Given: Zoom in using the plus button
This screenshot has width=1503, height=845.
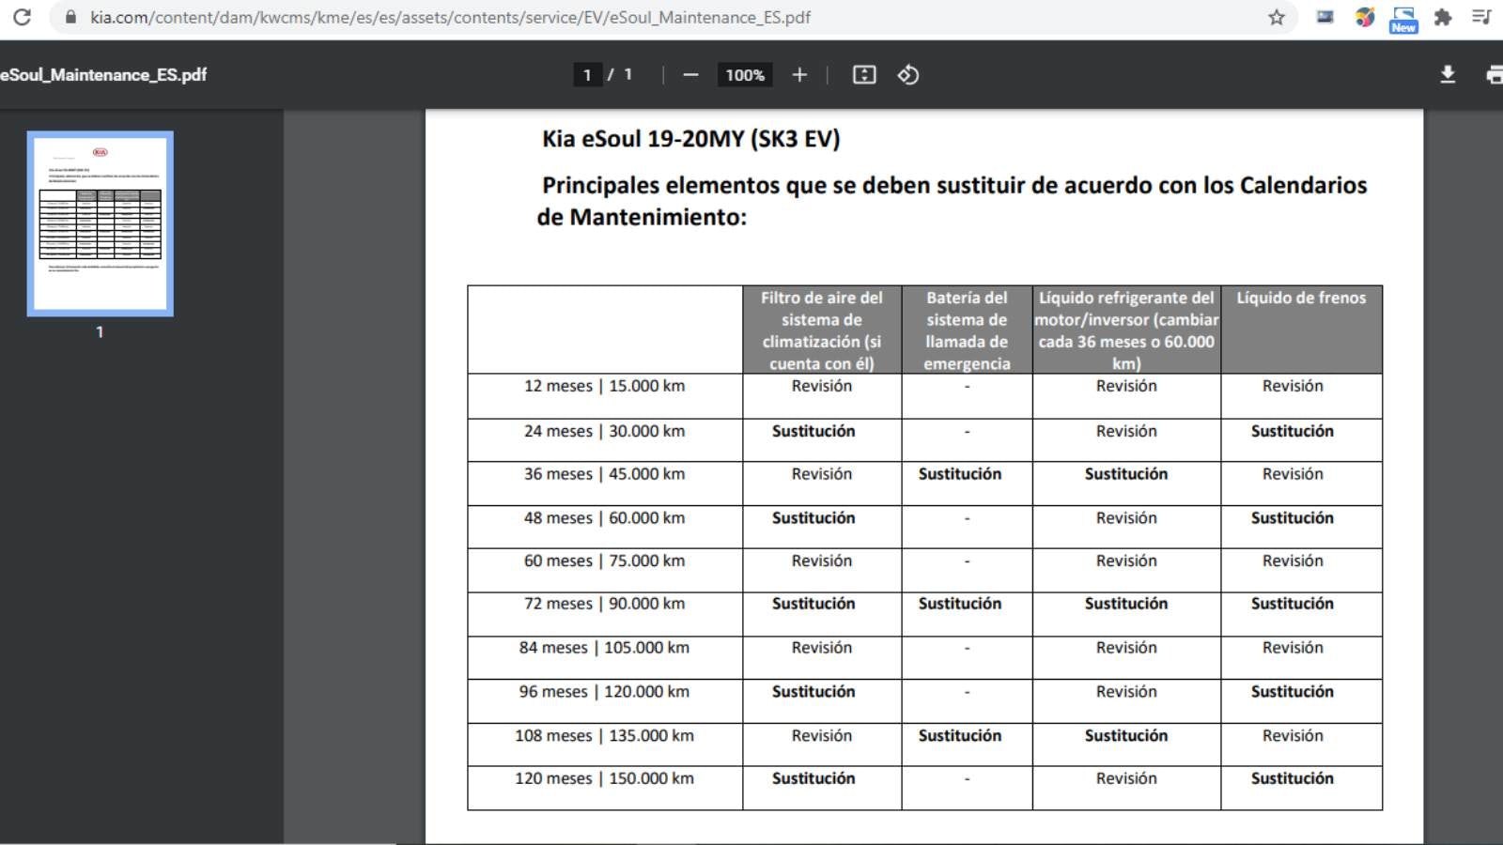Looking at the screenshot, I should click(x=799, y=75).
